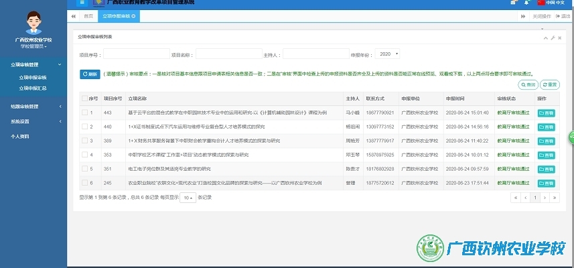Open the 10 records-per-page dropdown
Image resolution: width=574 pixels, height=268 pixels.
pyautogui.click(x=188, y=198)
